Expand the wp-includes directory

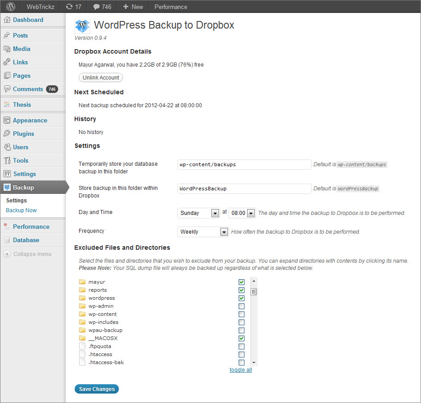[103, 322]
